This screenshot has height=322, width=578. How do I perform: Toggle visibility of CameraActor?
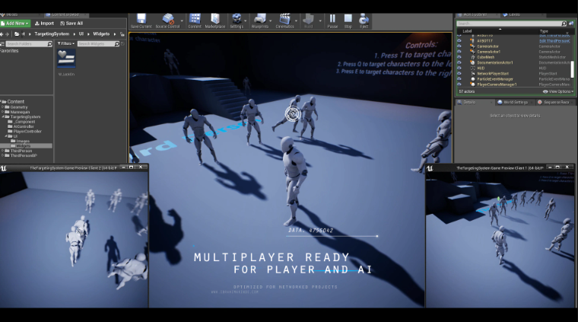459,46
